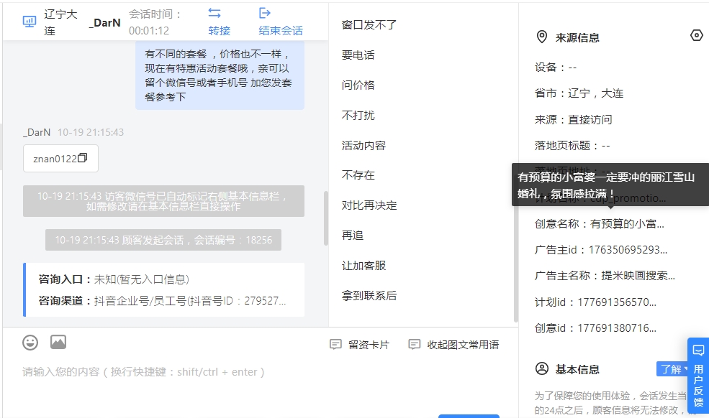Open the 留资卡片 option
This screenshot has height=418, width=709.
point(369,345)
